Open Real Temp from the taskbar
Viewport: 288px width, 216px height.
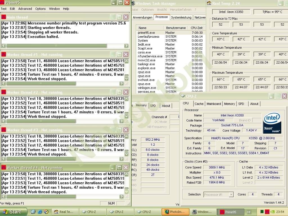pyautogui.click(x=65, y=212)
